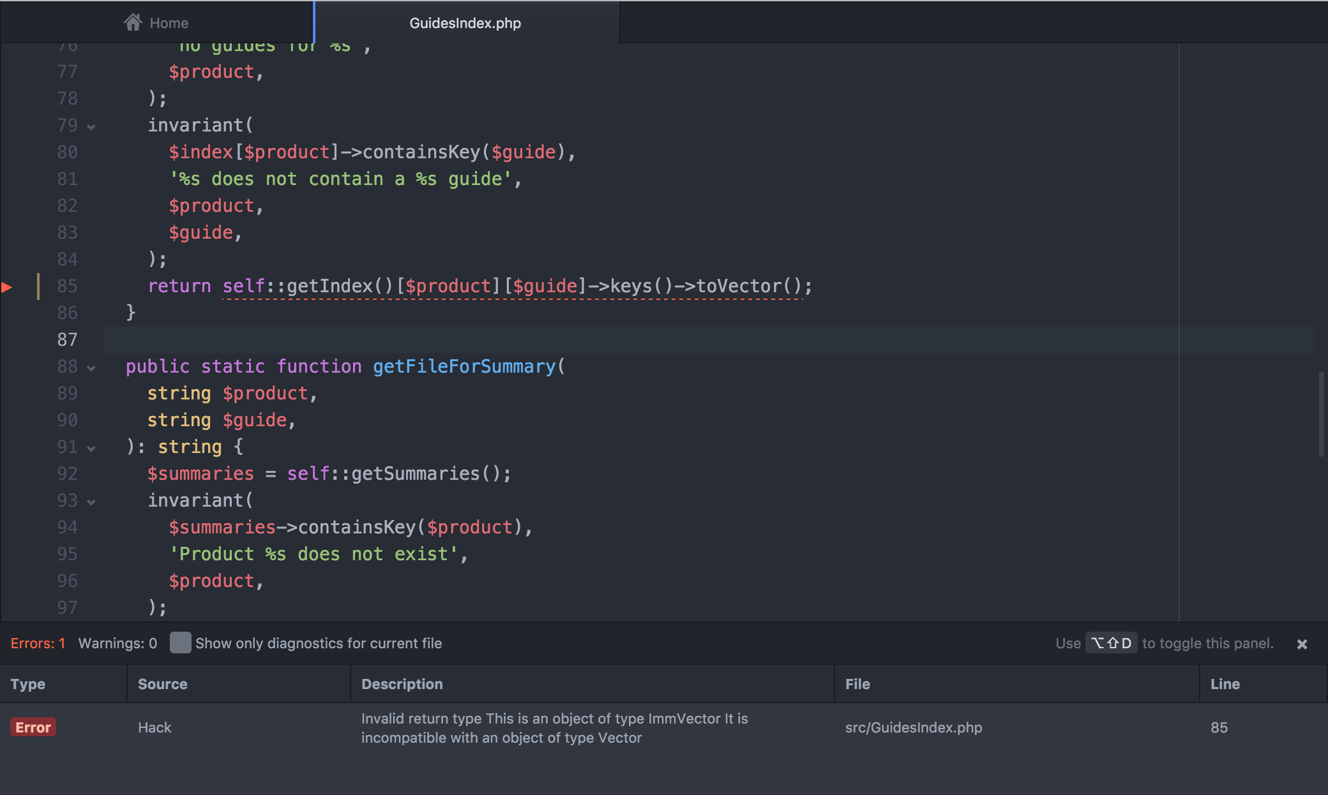The image size is (1328, 795).
Task: Click the Home icon in tab bar
Action: (x=133, y=23)
